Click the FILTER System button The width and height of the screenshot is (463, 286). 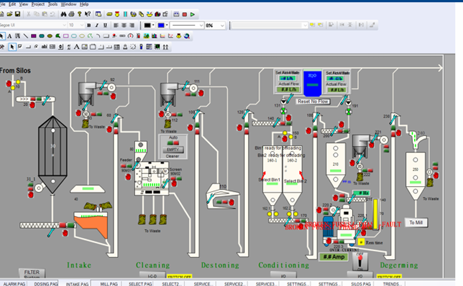point(32,274)
